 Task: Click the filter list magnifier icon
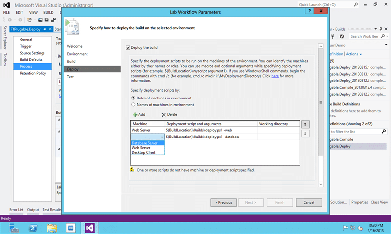point(384,131)
